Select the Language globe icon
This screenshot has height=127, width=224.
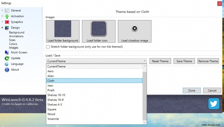coord(6,64)
